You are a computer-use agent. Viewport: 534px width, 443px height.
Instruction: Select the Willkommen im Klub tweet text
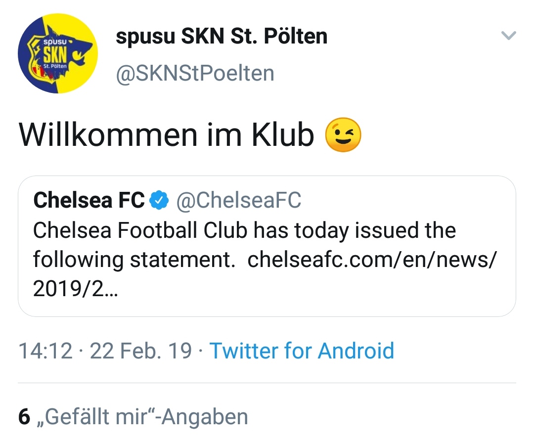(167, 135)
